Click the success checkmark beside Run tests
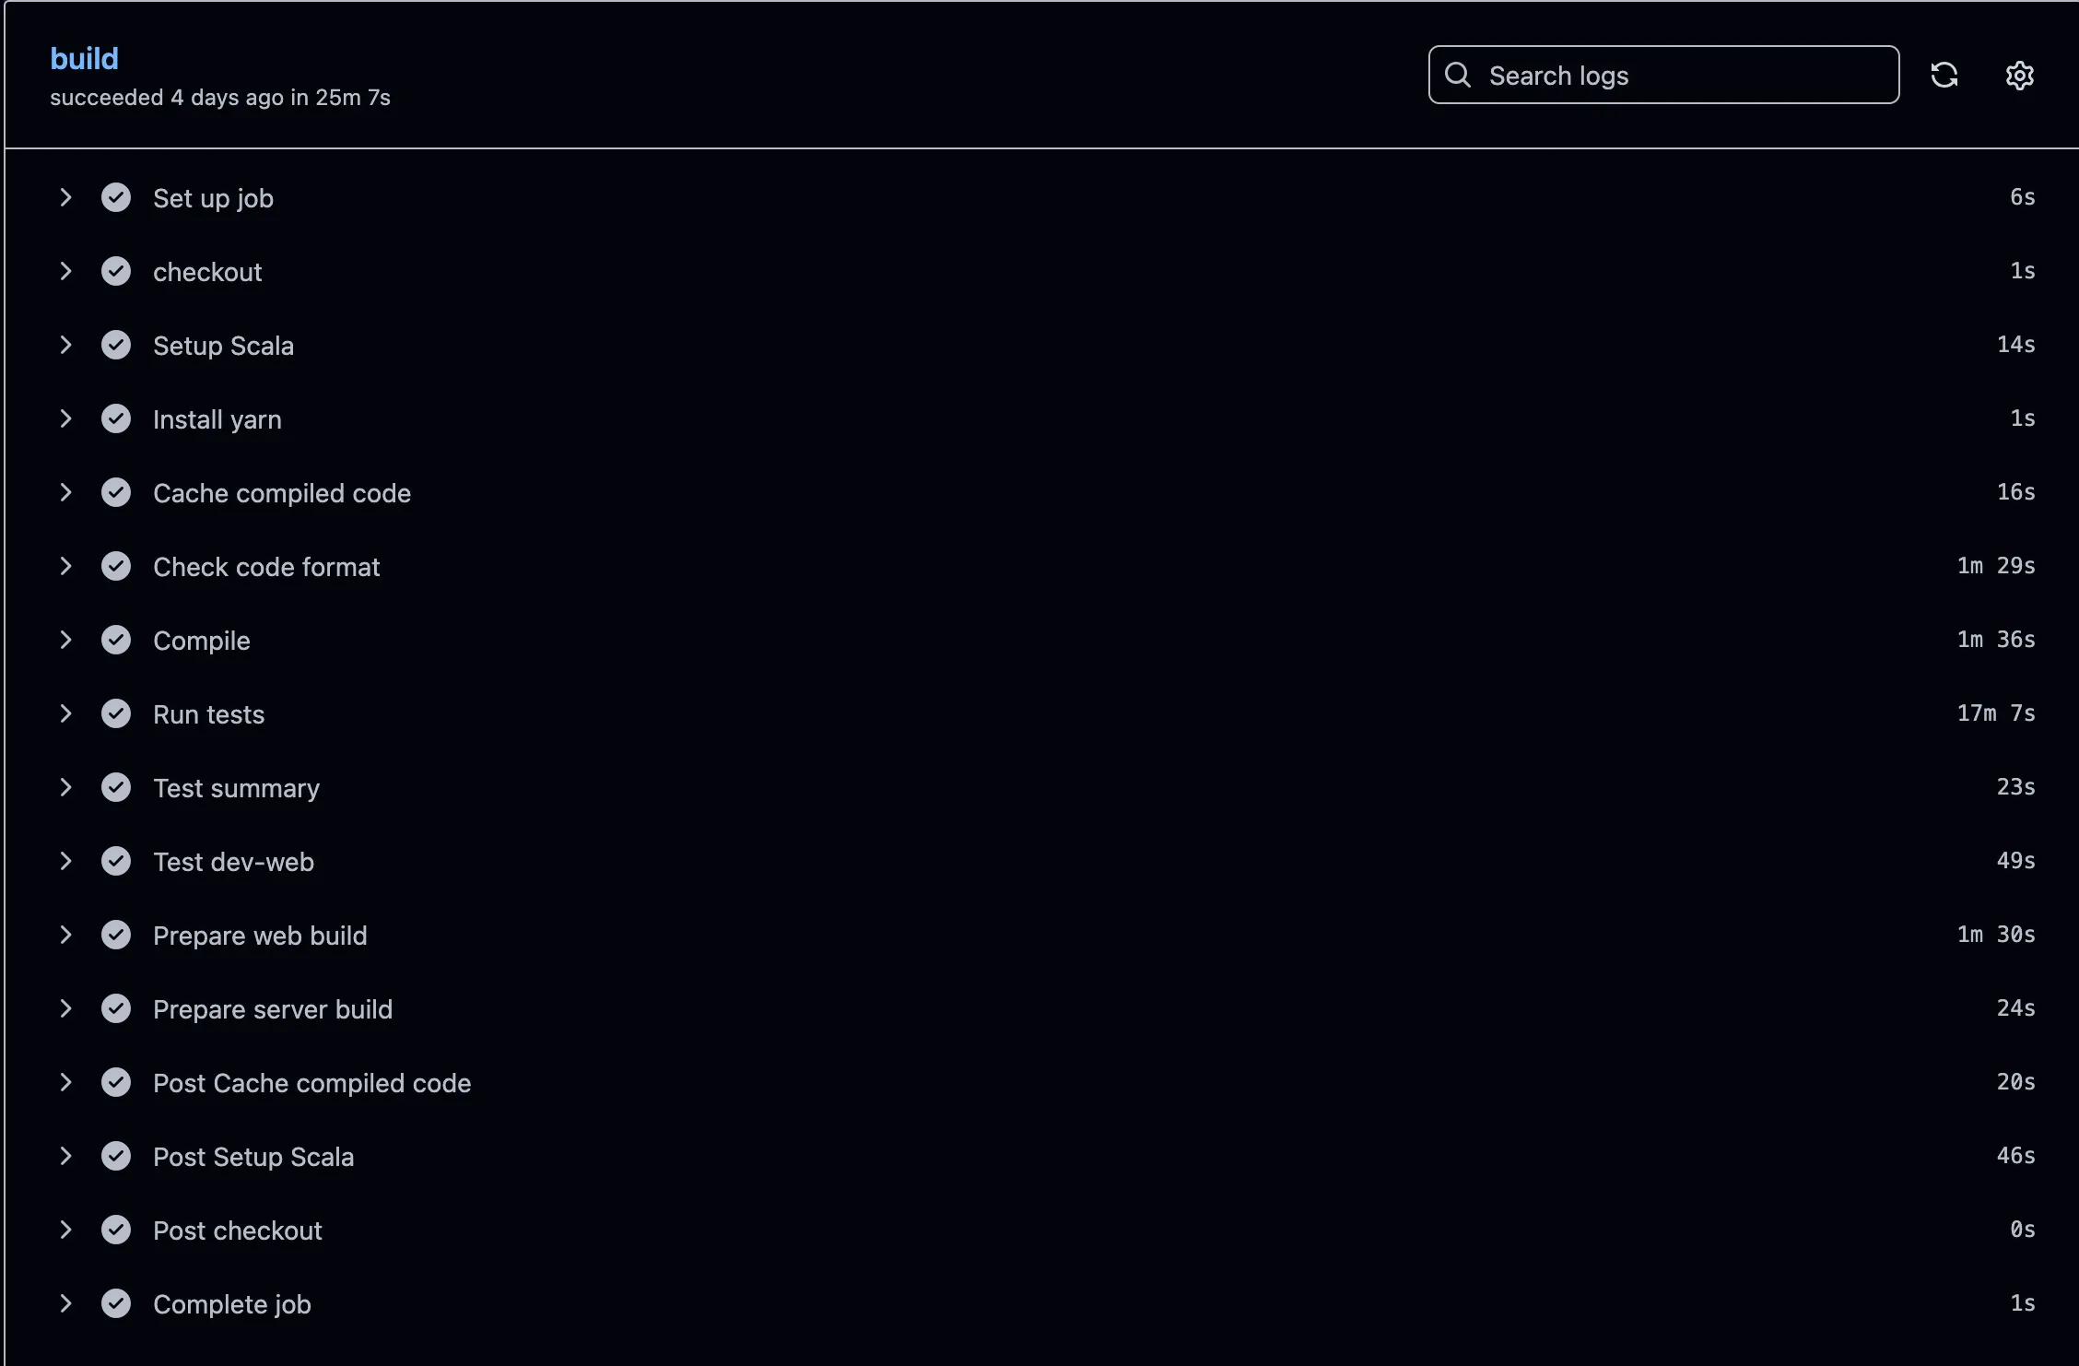The height and width of the screenshot is (1366, 2079). point(116,713)
